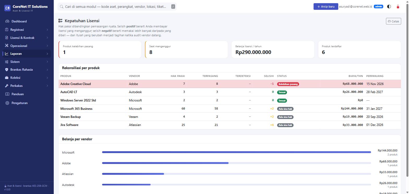The width and height of the screenshot is (409, 194).
Task: Expand the Registrasi submenu chevron
Action: 47,30
